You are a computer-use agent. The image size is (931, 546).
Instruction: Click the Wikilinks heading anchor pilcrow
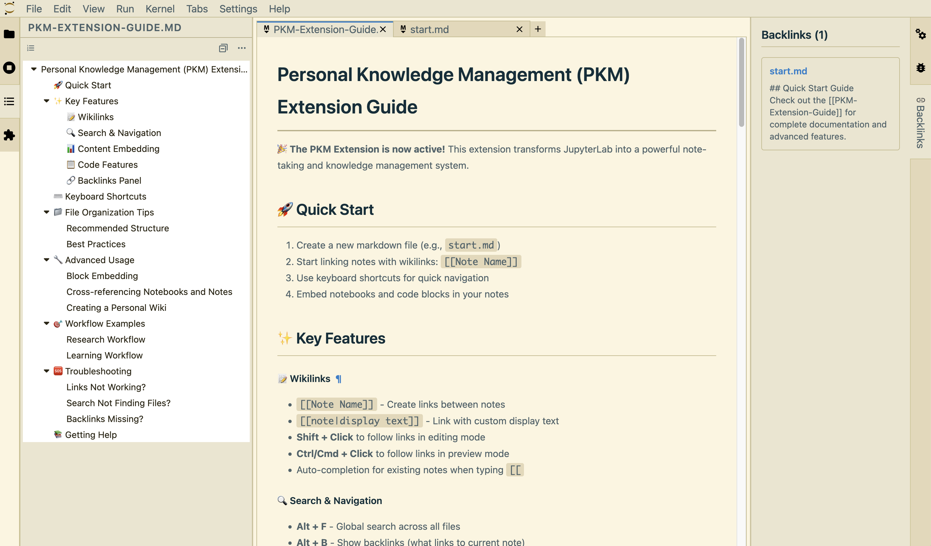[x=338, y=379]
